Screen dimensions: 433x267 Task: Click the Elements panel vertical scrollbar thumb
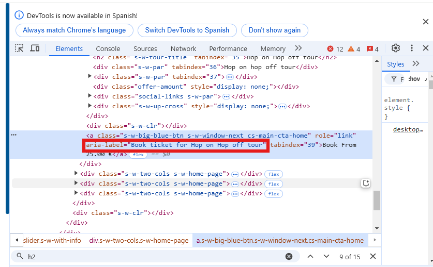click(x=377, y=201)
